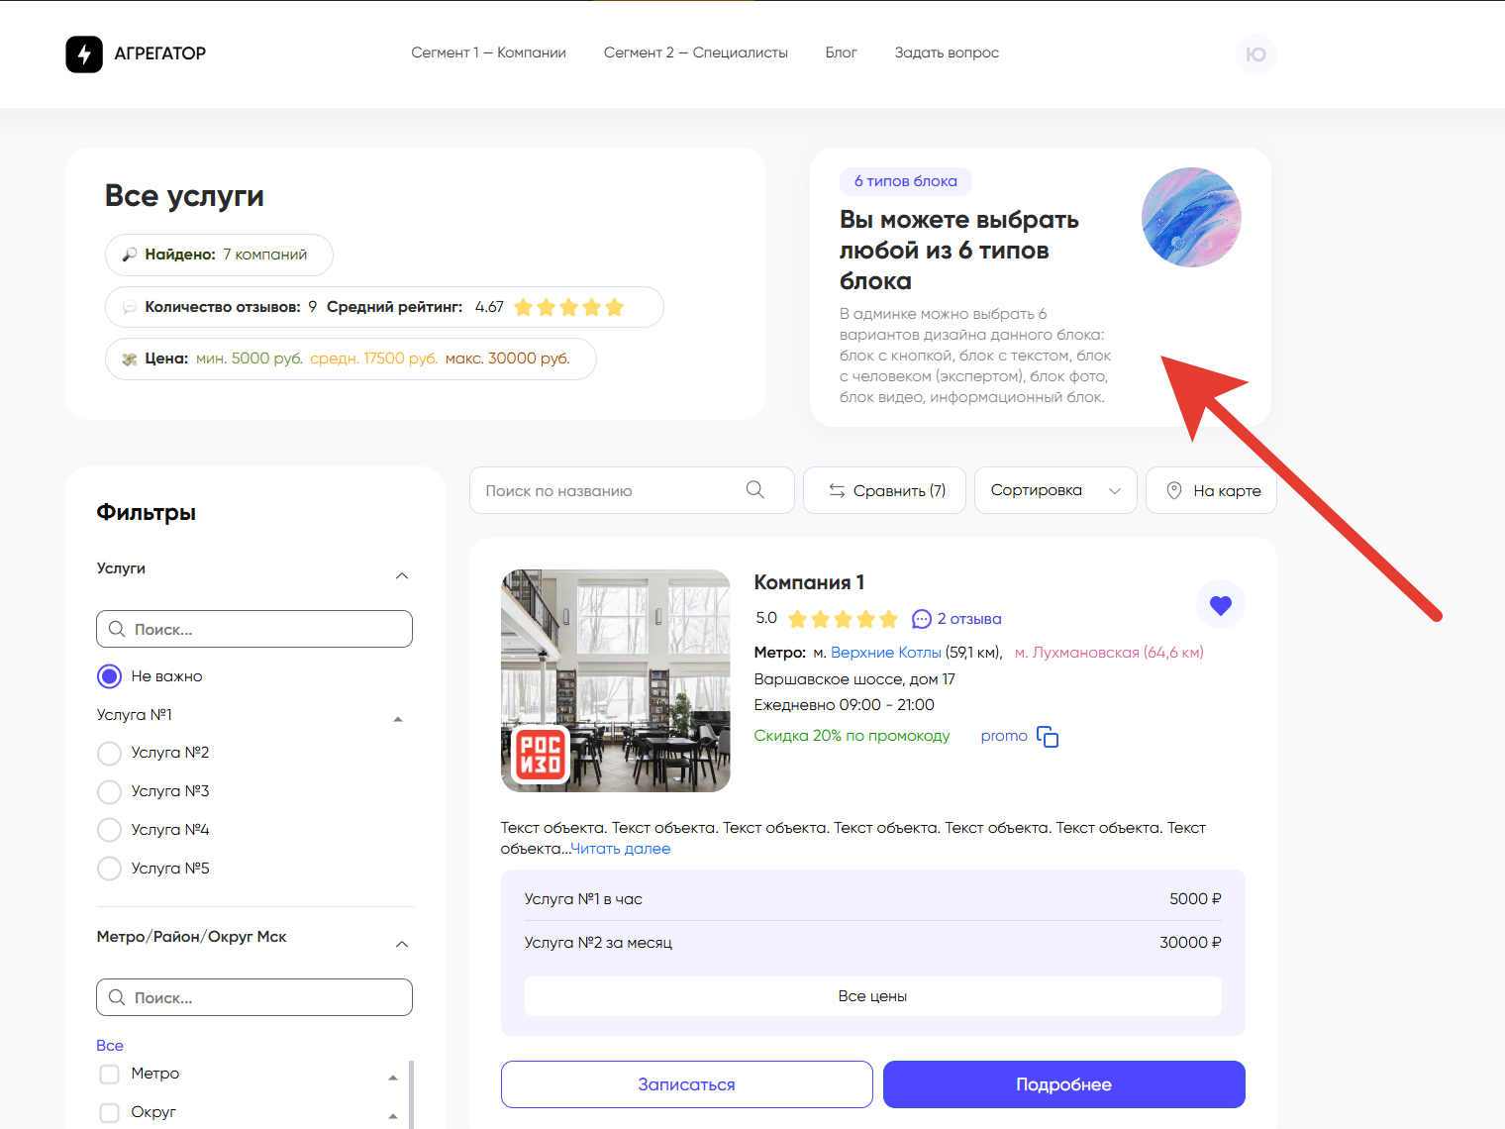Screen dimensions: 1505x1129
Task: Click the reviews speech bubble icon
Action: coord(922,619)
